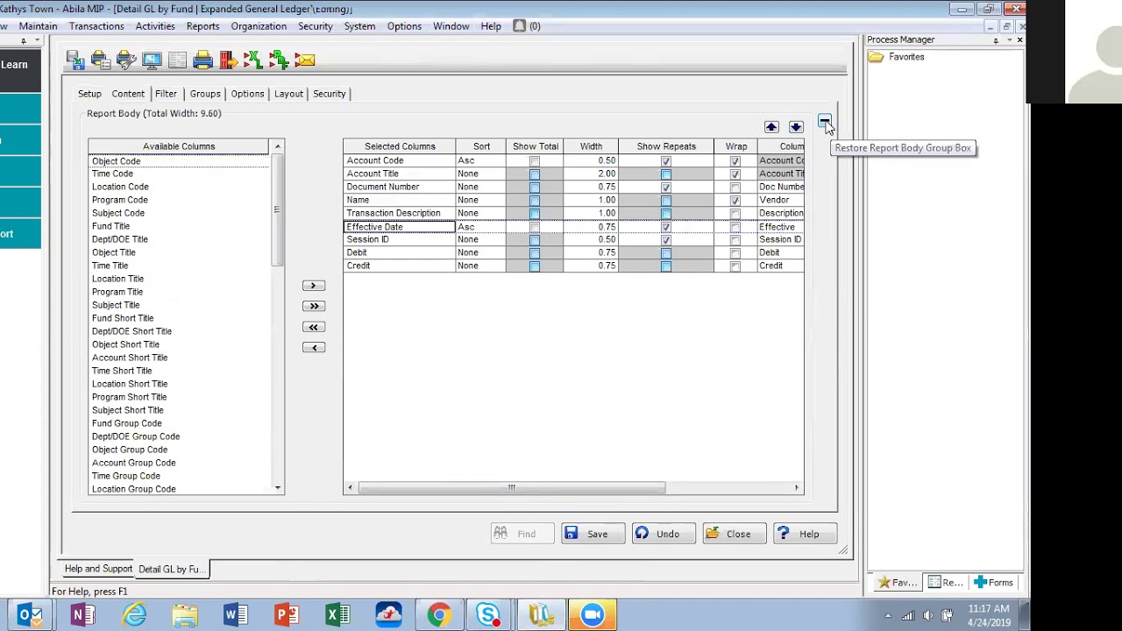Export report to PDF icon
Screen dimensions: 1122x631
pyautogui.click(x=280, y=60)
